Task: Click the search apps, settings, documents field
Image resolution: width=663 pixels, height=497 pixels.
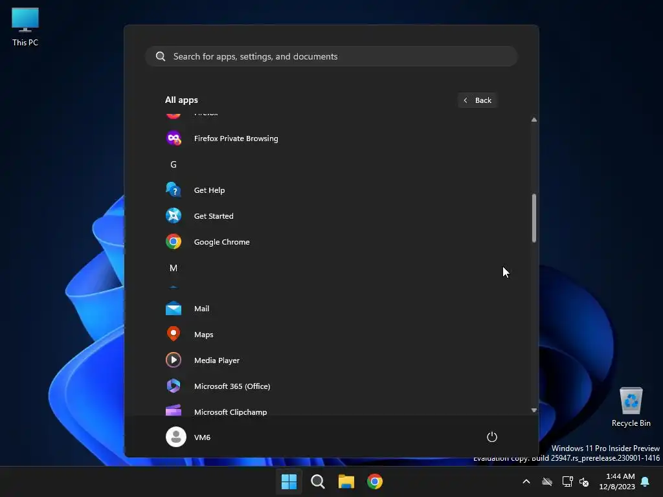Action: (x=331, y=56)
